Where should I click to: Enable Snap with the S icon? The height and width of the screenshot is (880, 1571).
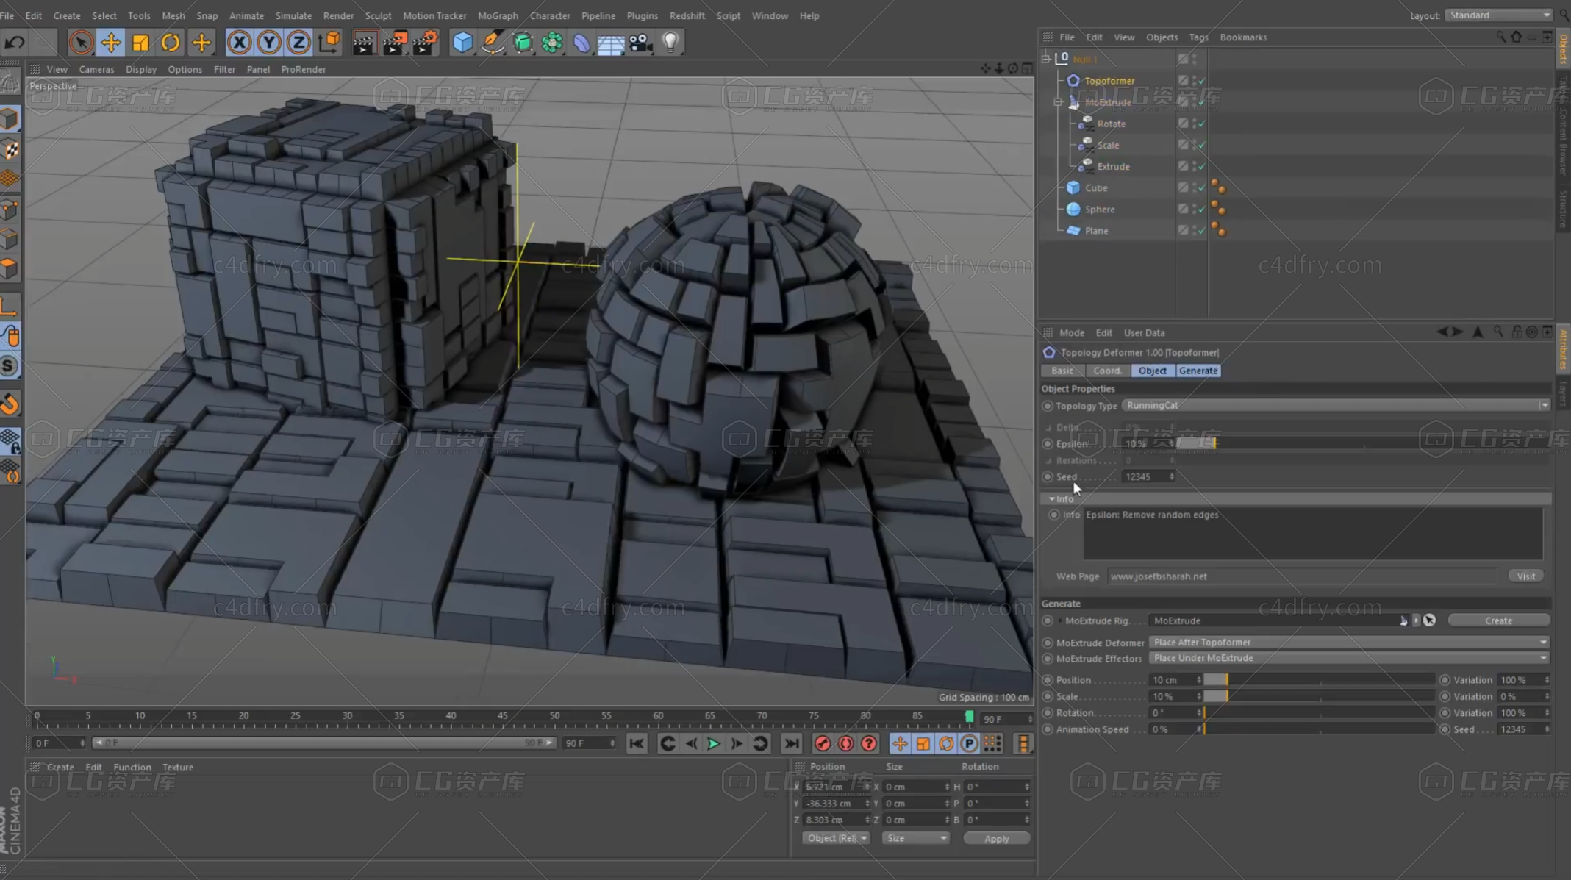pyautogui.click(x=10, y=366)
